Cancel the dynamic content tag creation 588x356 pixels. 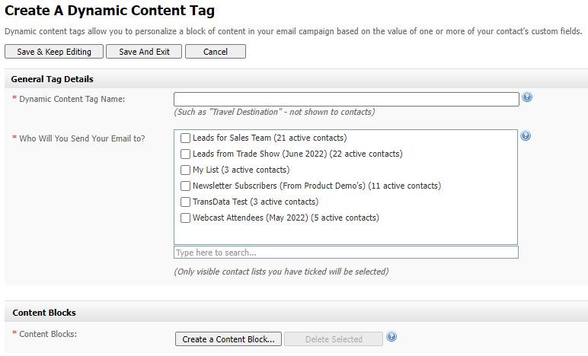[216, 52]
